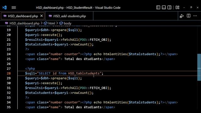
Task: Select the body breadcrumb item
Action: (68, 23)
